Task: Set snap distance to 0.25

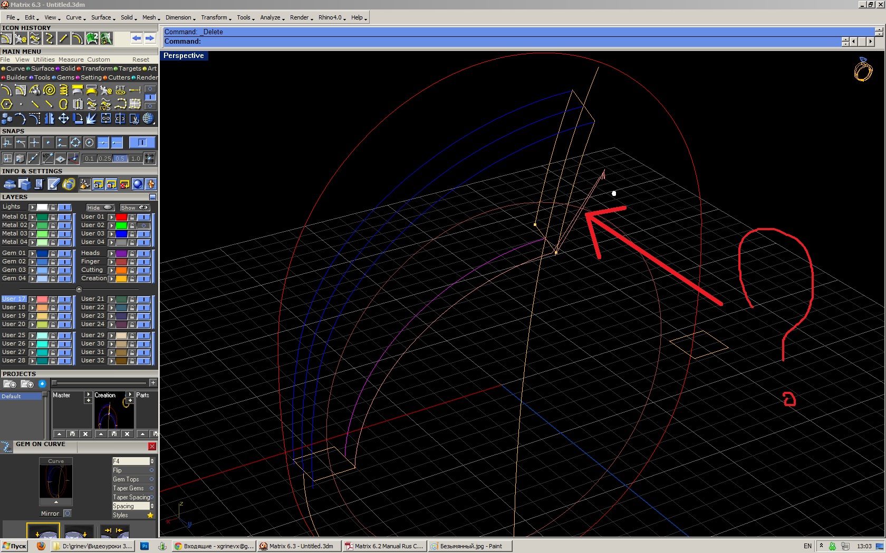Action: tap(105, 159)
